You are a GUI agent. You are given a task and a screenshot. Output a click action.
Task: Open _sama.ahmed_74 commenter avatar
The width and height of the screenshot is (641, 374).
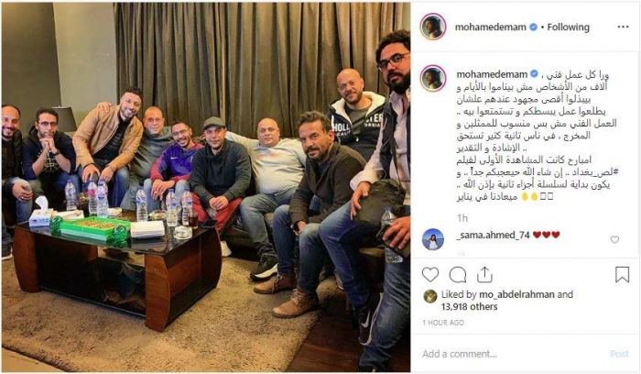(x=433, y=239)
